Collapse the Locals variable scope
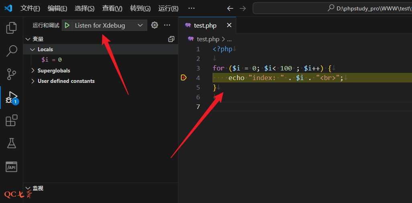412x203 pixels. pos(32,49)
